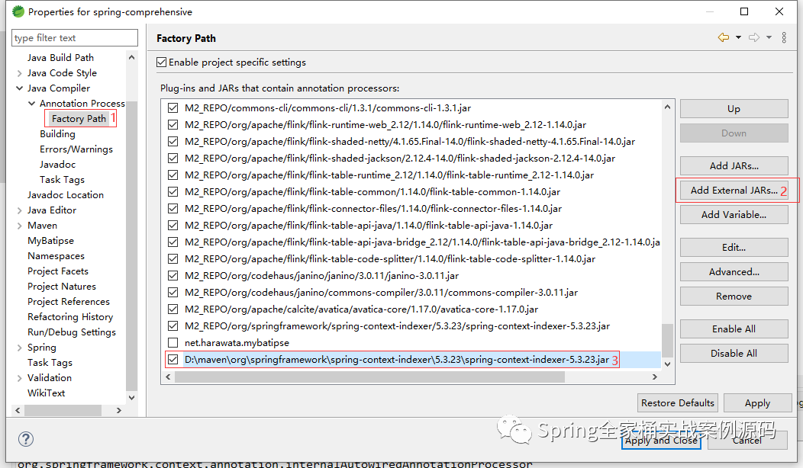Select Factory Path tree item
This screenshot has width=803, height=468.
pyautogui.click(x=79, y=119)
